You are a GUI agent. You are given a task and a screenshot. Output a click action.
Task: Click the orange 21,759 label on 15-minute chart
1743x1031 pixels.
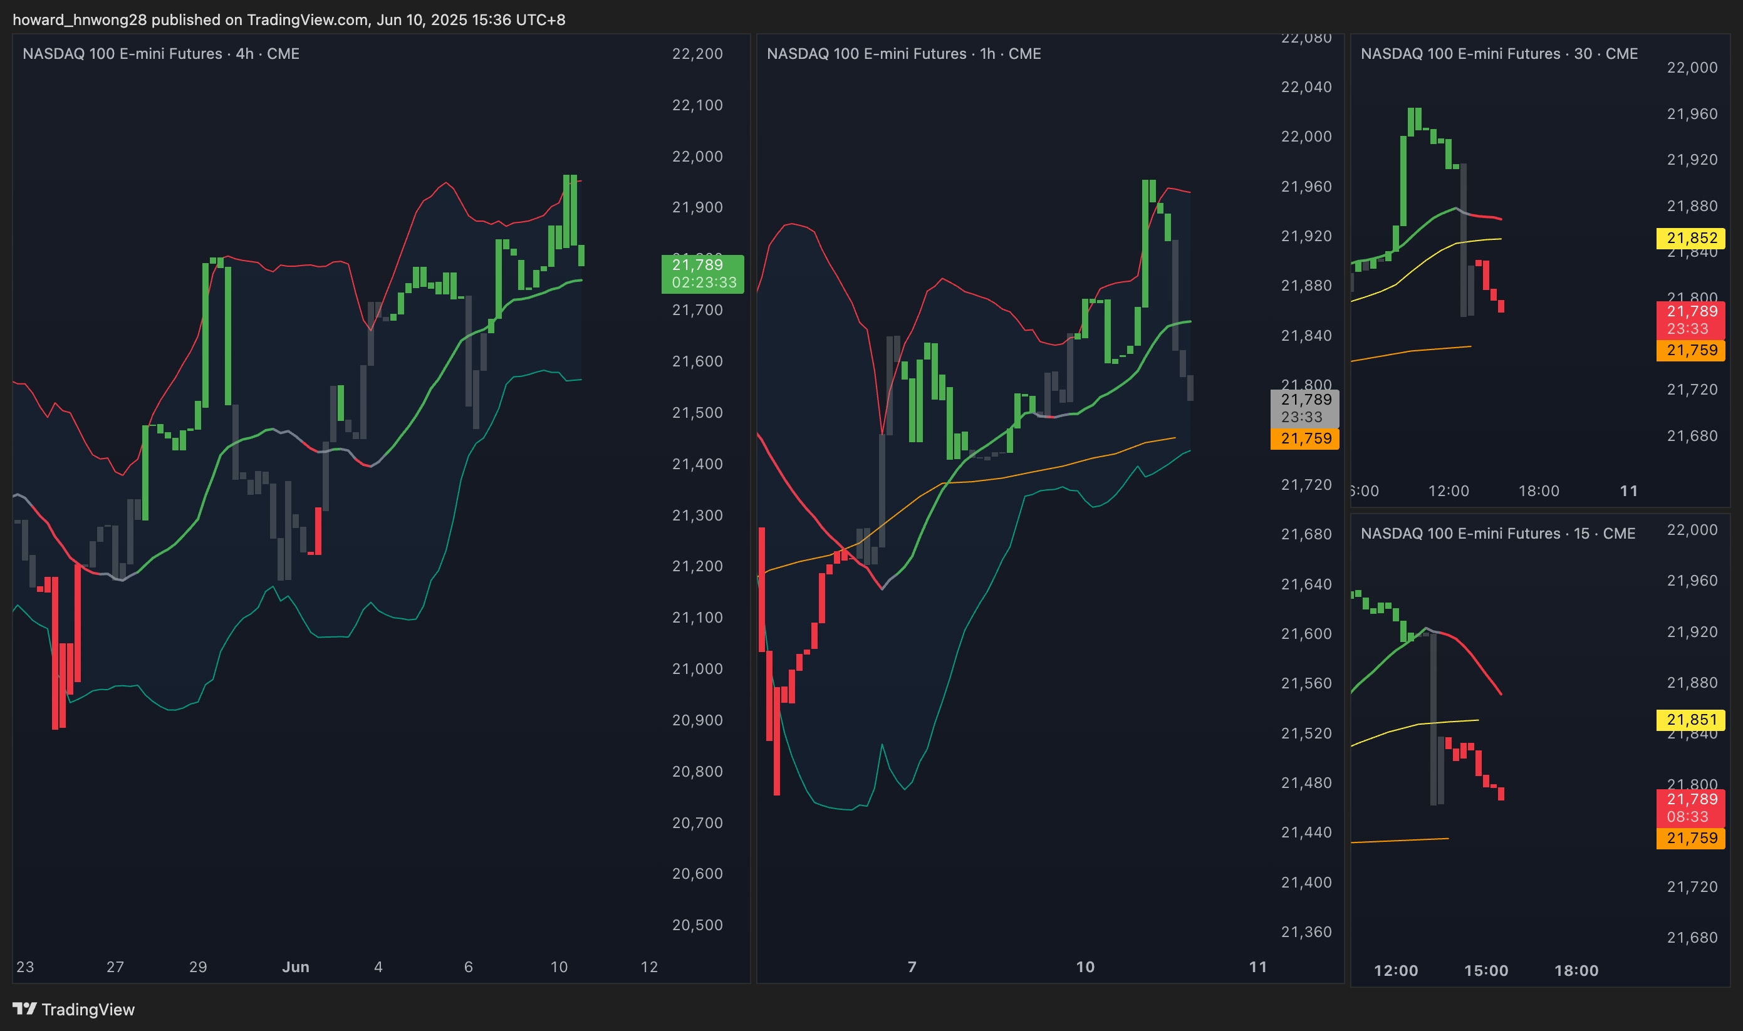point(1691,838)
